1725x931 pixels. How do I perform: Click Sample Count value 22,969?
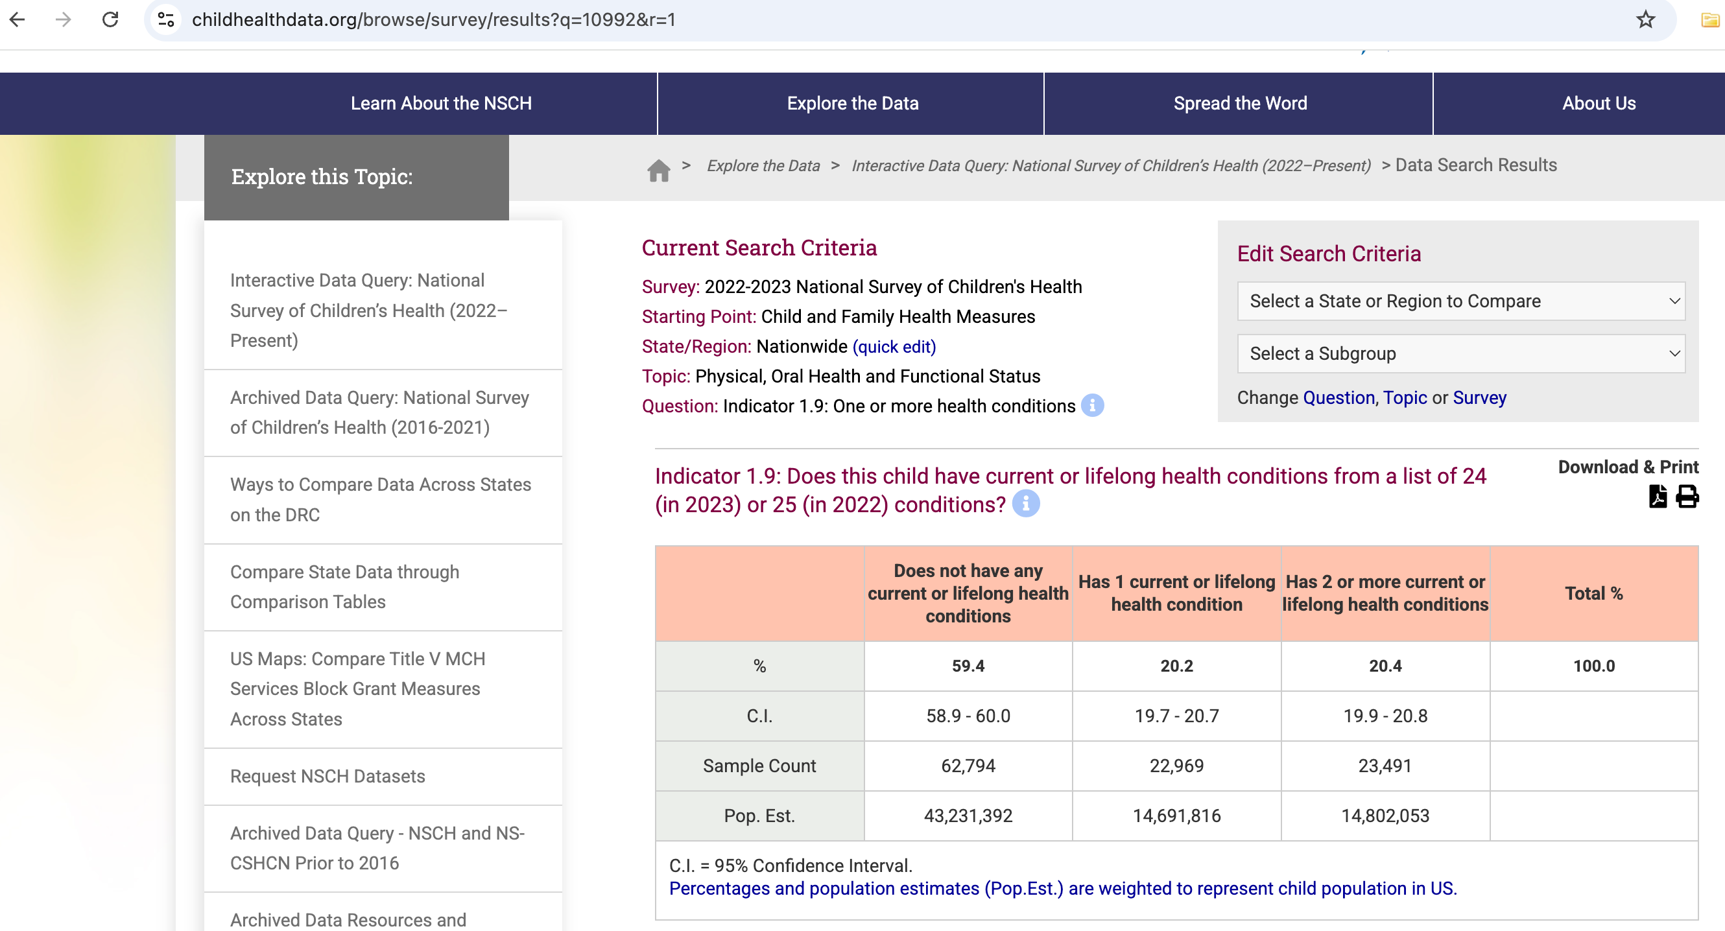pyautogui.click(x=1176, y=766)
